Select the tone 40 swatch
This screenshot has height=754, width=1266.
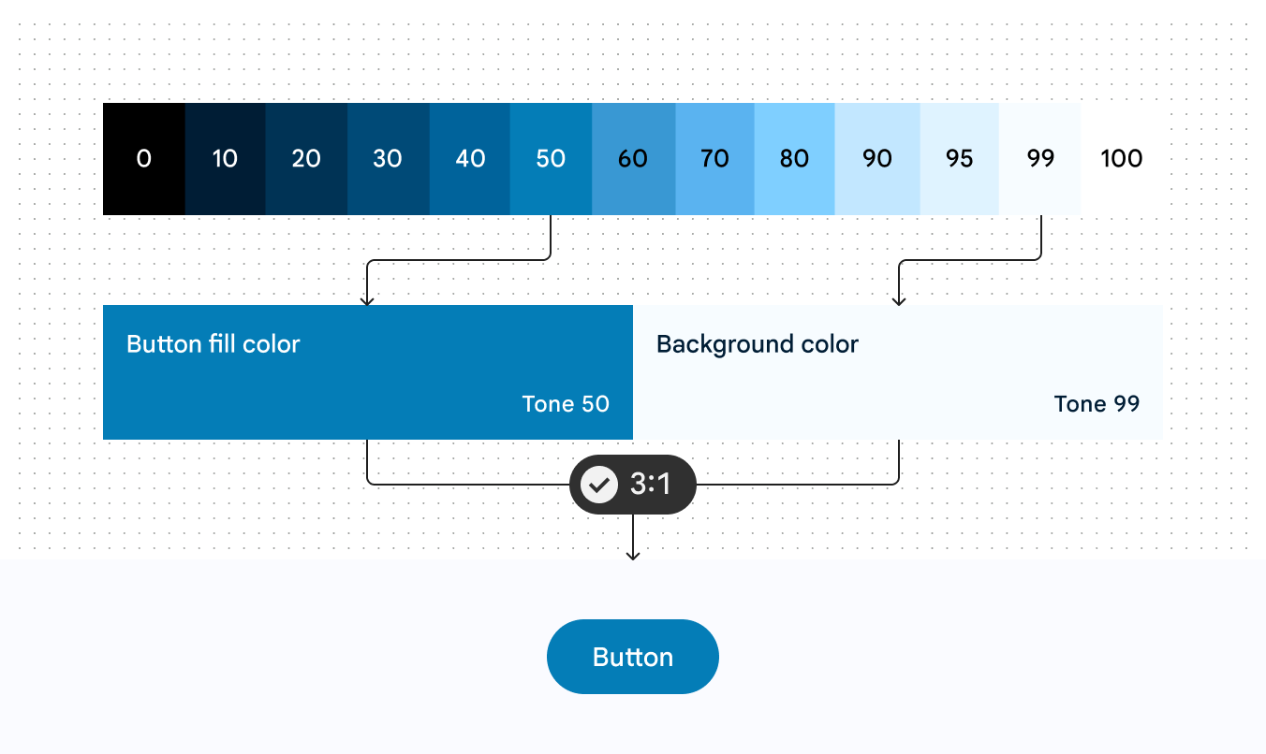click(470, 159)
